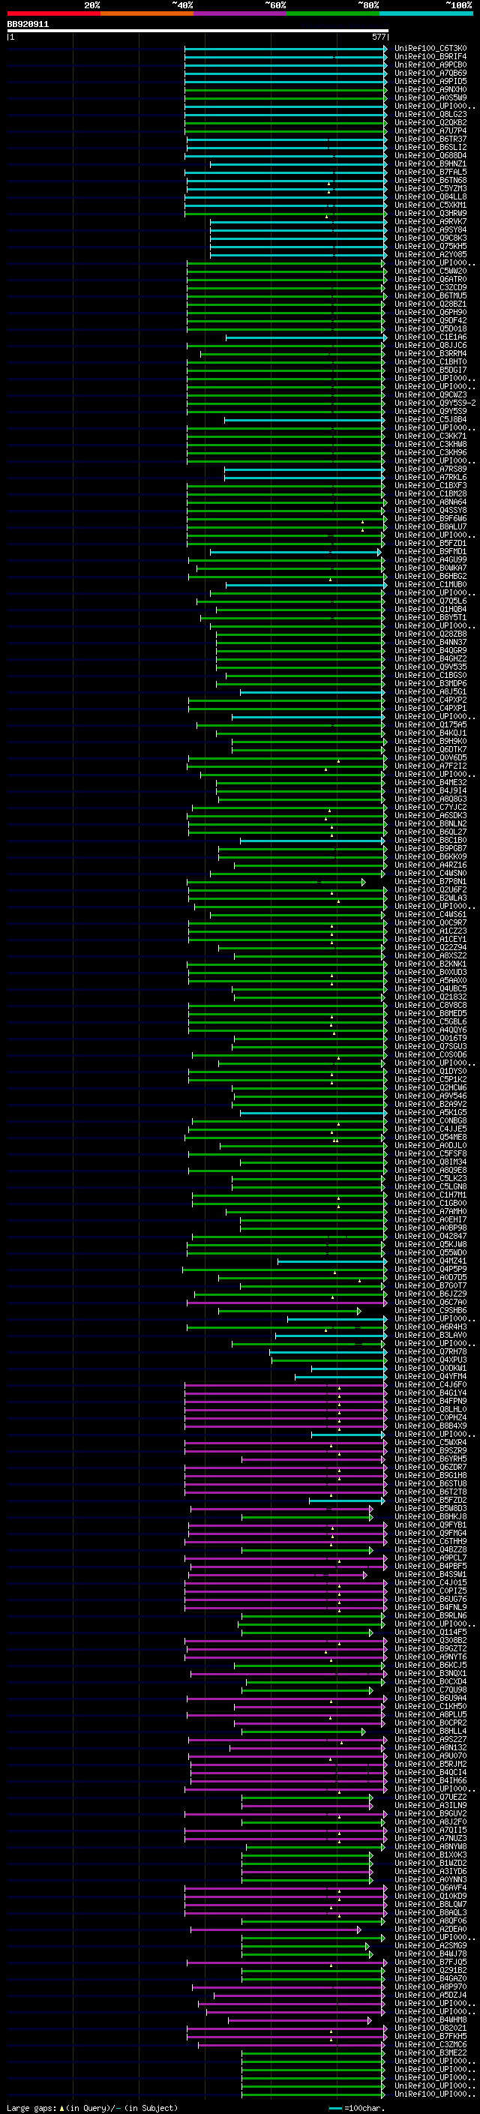Viewport: 480px width, 2114px height.
Task: Open hit UniRef100_A9PID5
Action: tap(430, 81)
